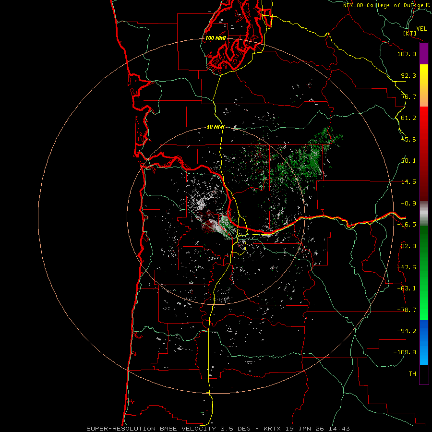432x432 pixels.
Task: Click the VEL legend title
Action: coord(421,29)
